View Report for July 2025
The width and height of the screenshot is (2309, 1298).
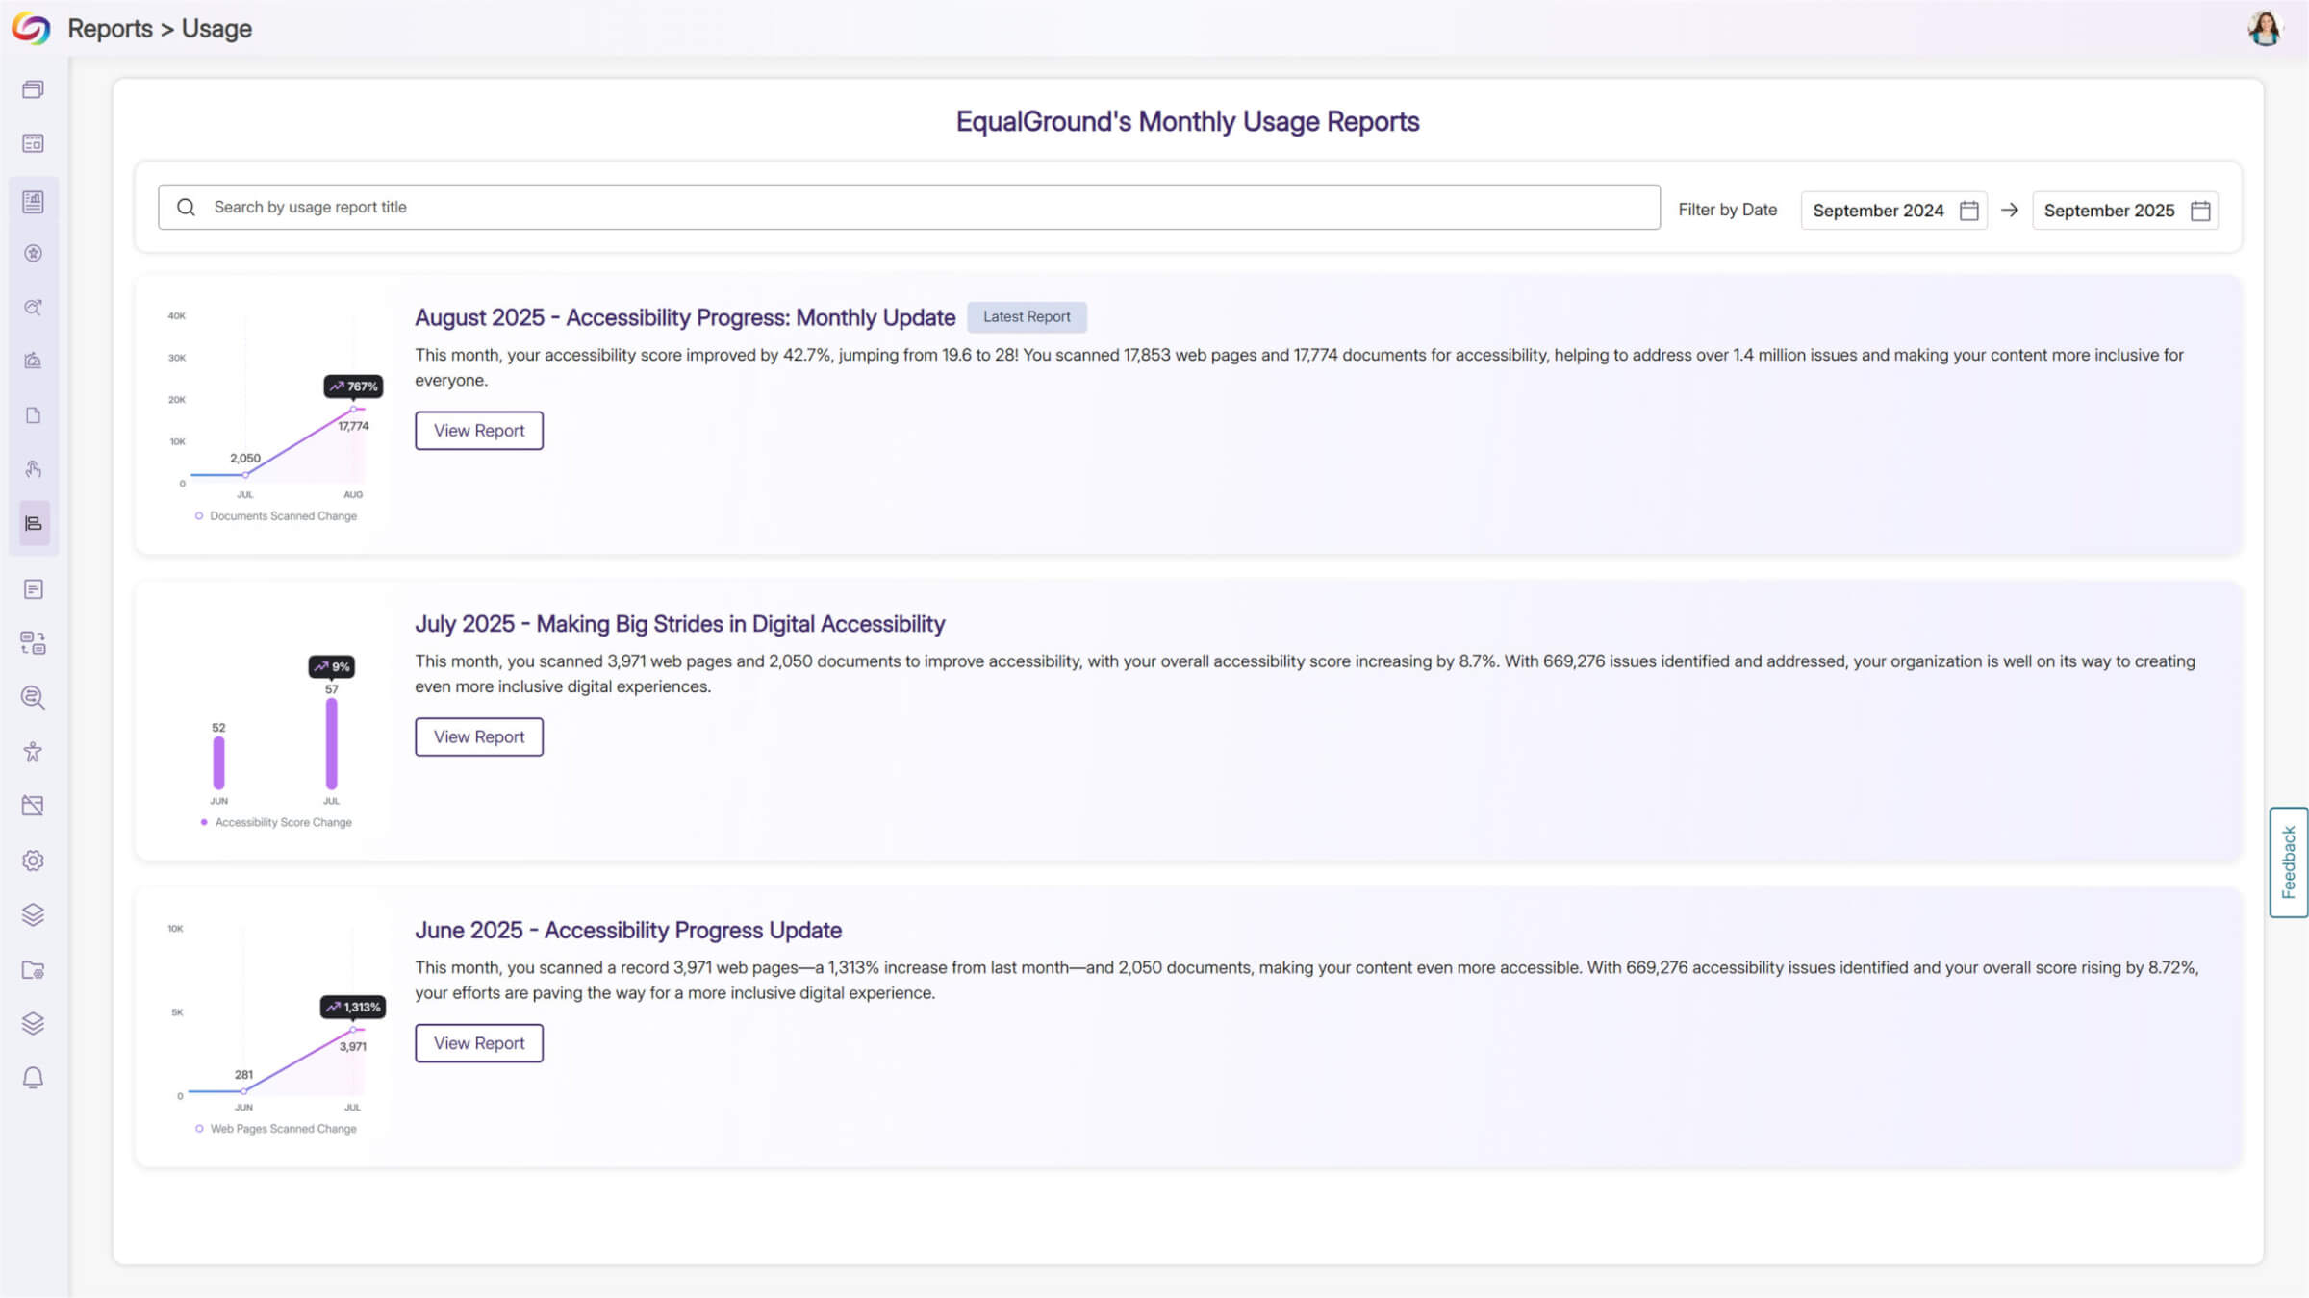tap(479, 737)
